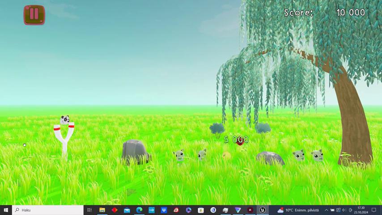The width and height of the screenshot is (382, 215).
Task: Open the weather widget showing 10°C
Action: tap(298, 210)
